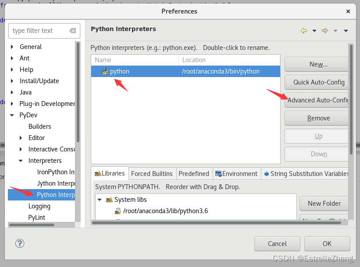Image resolution: width=360 pixels, height=267 pixels.
Task: Collapse the Interpreters section
Action: [21, 160]
